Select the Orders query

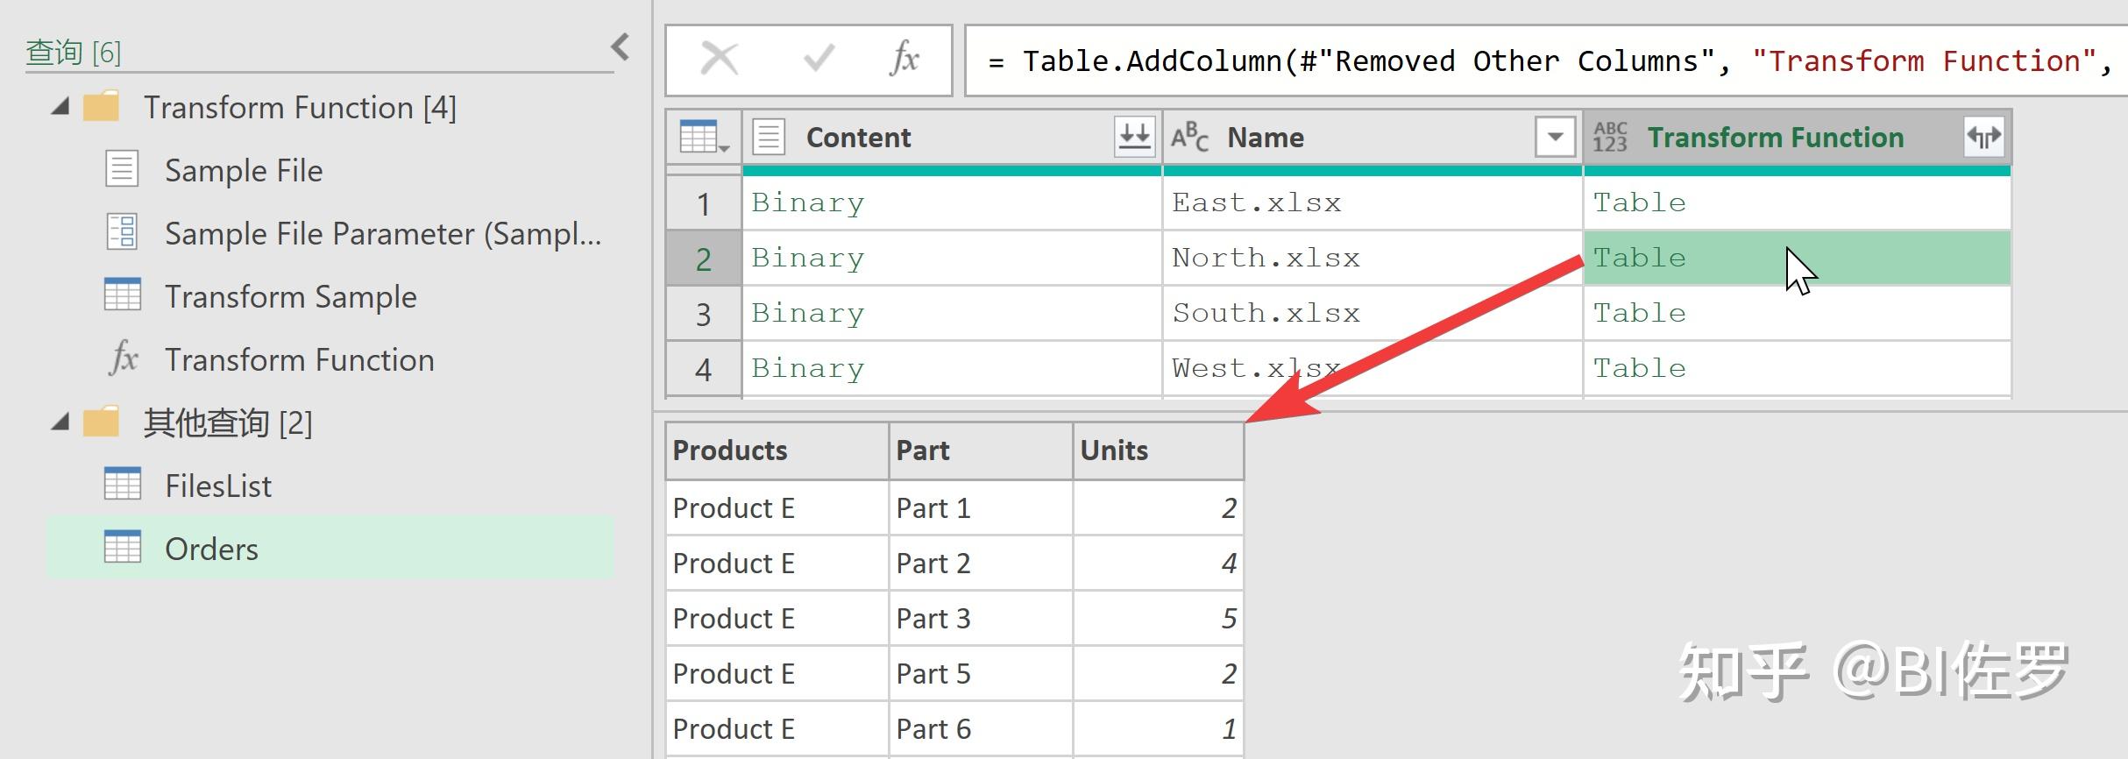coord(211,550)
